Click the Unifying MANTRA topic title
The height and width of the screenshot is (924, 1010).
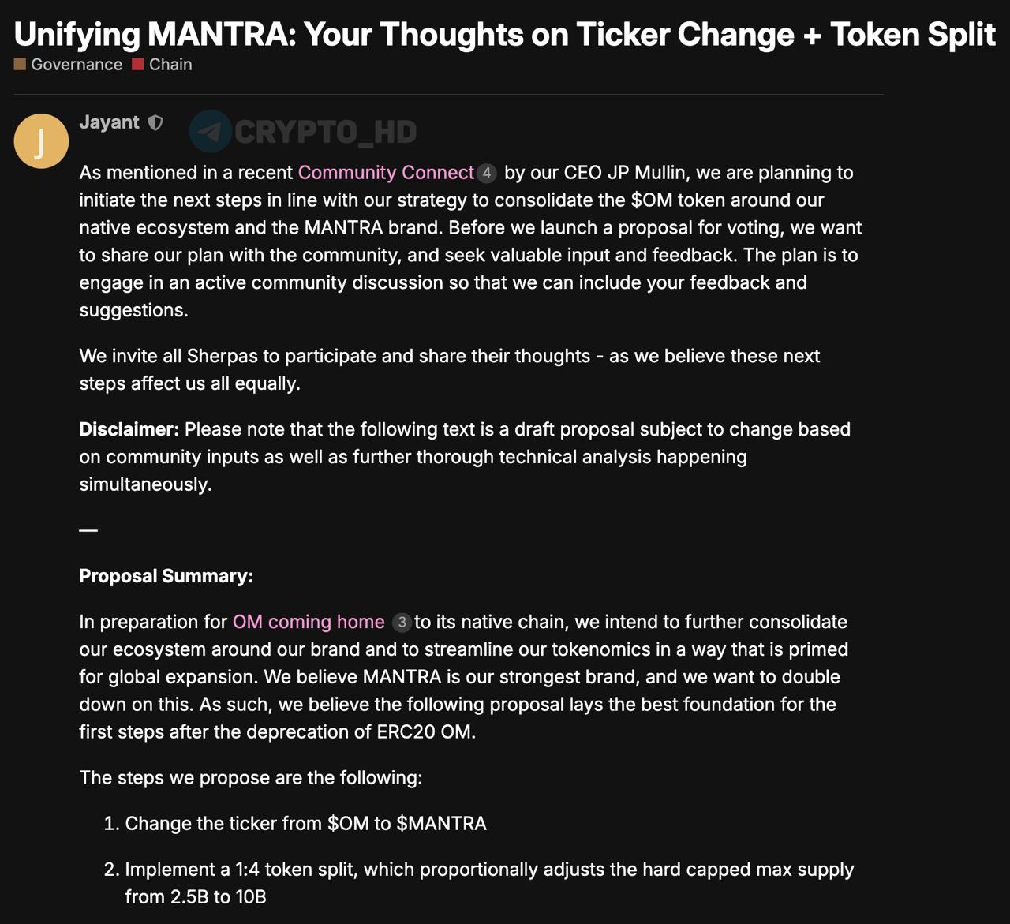click(x=504, y=34)
